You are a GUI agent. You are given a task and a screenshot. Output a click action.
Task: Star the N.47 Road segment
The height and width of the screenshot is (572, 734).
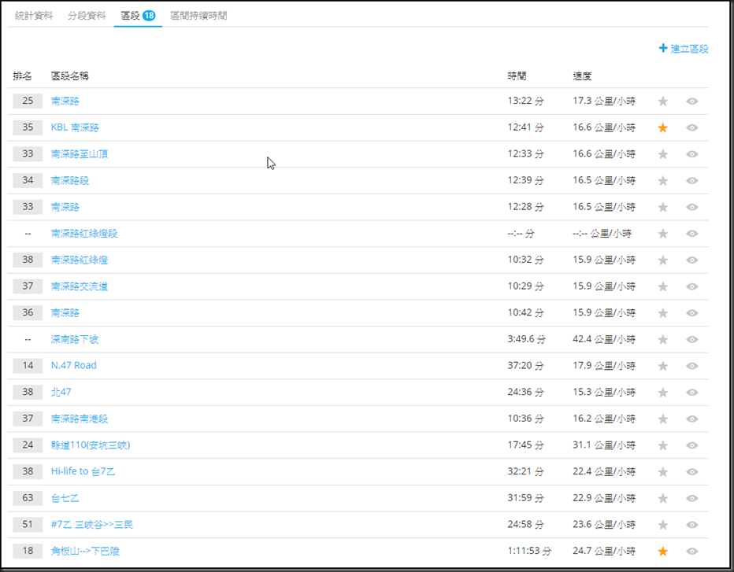tap(663, 366)
